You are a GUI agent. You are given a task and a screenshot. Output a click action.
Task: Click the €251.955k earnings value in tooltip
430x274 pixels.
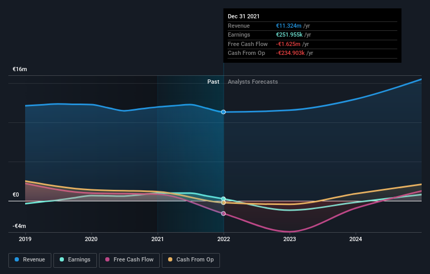[x=289, y=35]
